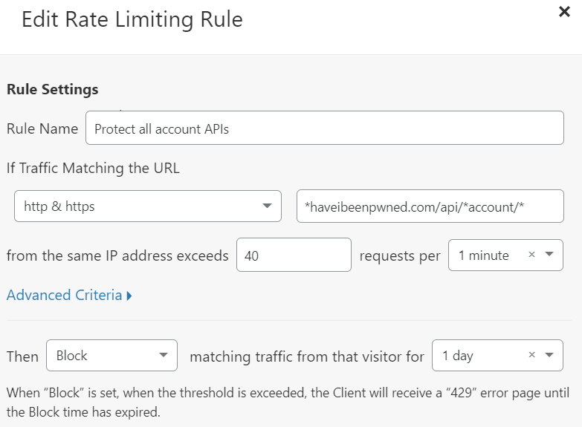Click the triangle beside Advanced Criteria
The height and width of the screenshot is (427, 582).
pyautogui.click(x=129, y=296)
